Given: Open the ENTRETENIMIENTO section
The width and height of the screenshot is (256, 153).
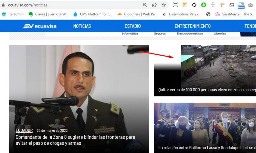Looking at the screenshot, I should pos(192,26).
